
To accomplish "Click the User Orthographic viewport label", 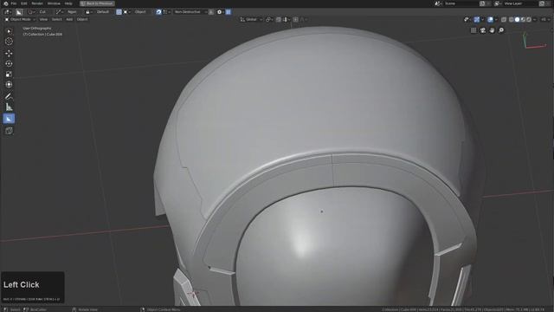I will 37,29.
